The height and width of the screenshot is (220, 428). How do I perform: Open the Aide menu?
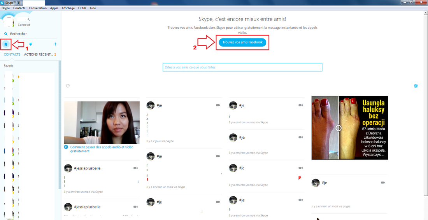point(93,8)
